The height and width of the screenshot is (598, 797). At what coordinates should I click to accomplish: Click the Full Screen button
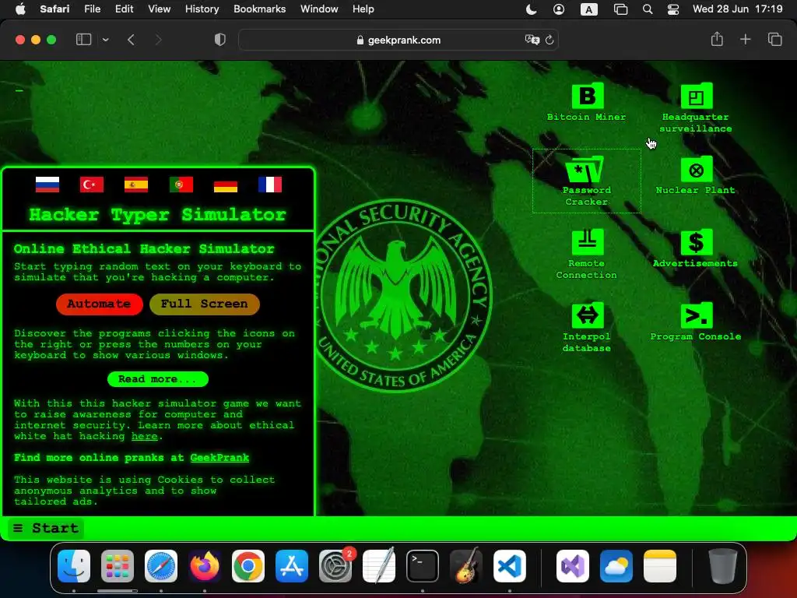205,304
